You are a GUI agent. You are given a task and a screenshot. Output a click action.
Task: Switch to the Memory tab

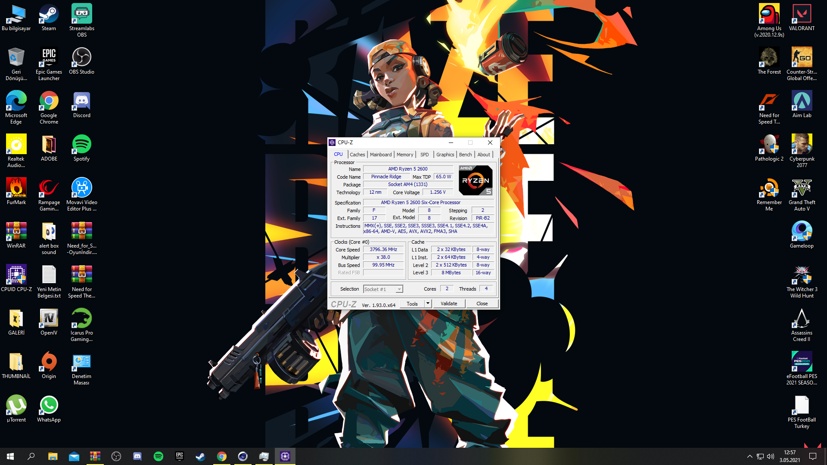(404, 155)
